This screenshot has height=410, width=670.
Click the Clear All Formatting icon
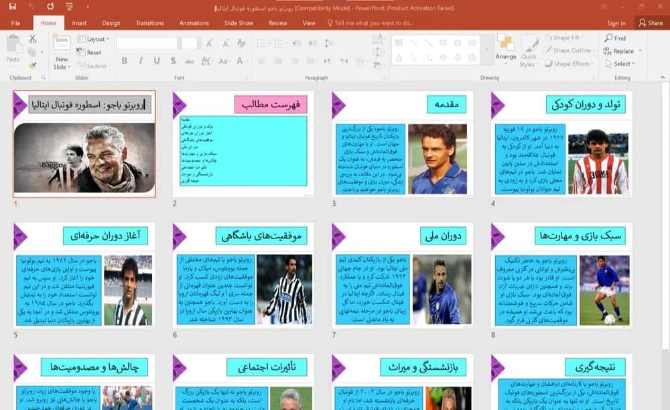click(241, 43)
